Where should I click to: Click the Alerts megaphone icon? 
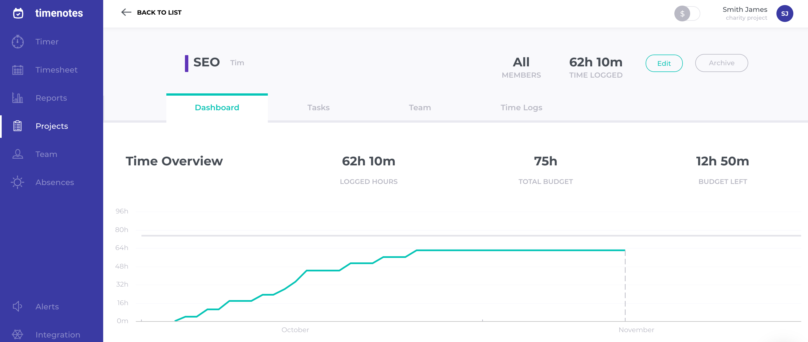click(17, 306)
